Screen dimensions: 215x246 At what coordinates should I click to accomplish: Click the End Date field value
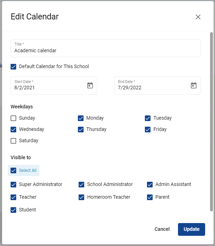coord(130,88)
